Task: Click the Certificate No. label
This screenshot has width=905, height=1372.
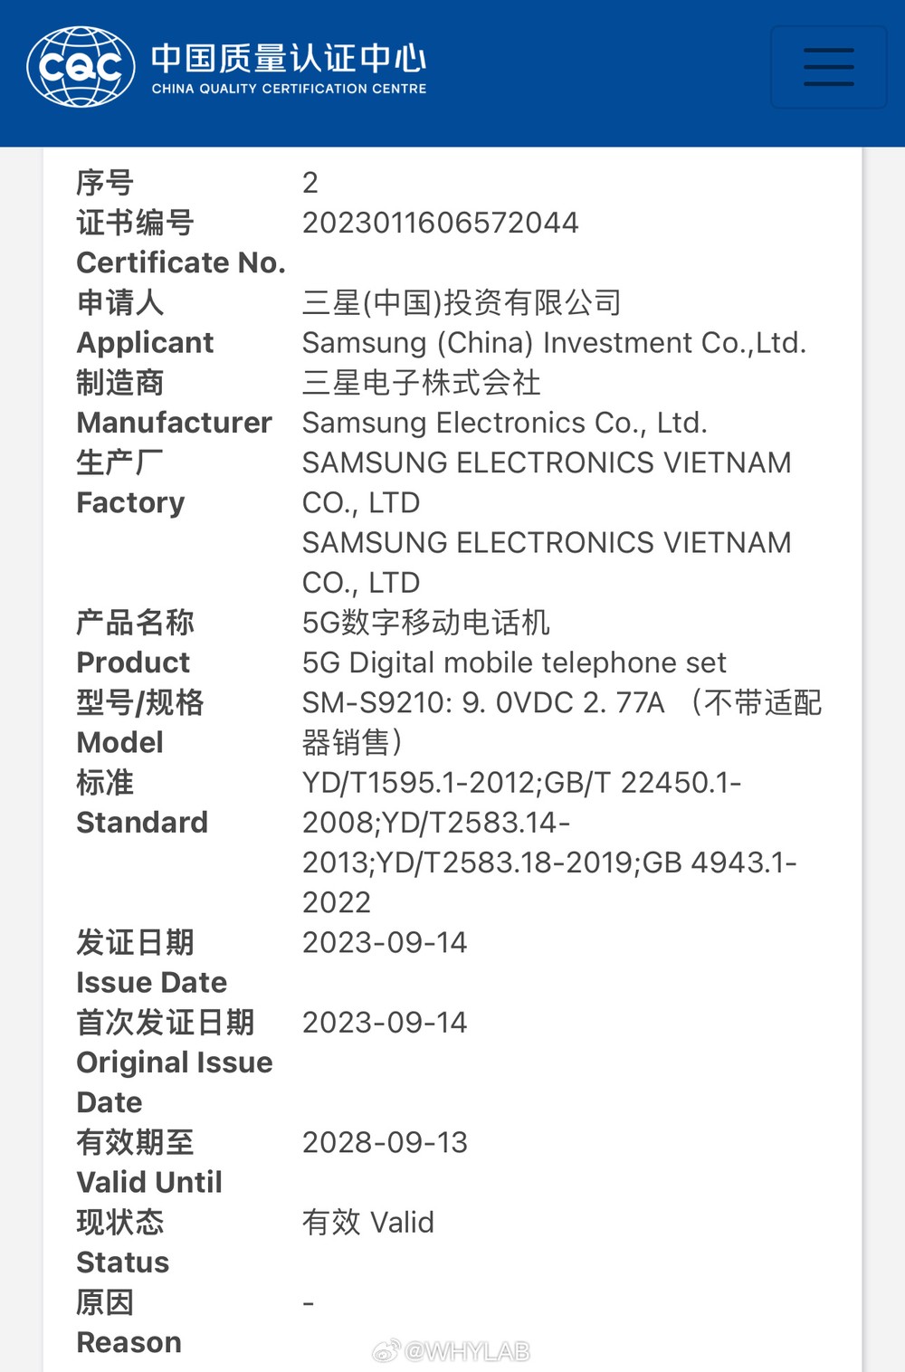Action: coord(181,262)
